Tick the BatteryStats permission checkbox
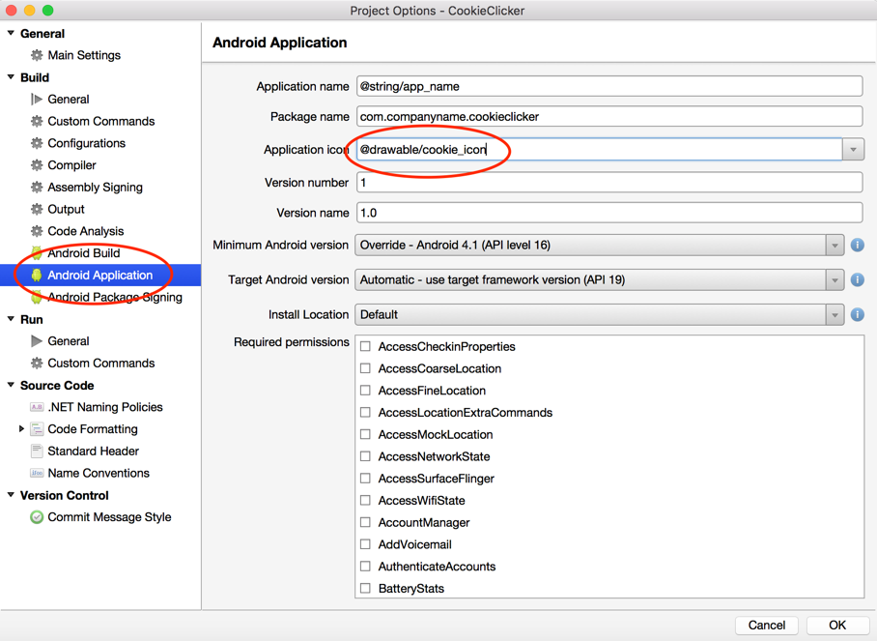The height and width of the screenshot is (641, 877). coord(366,588)
